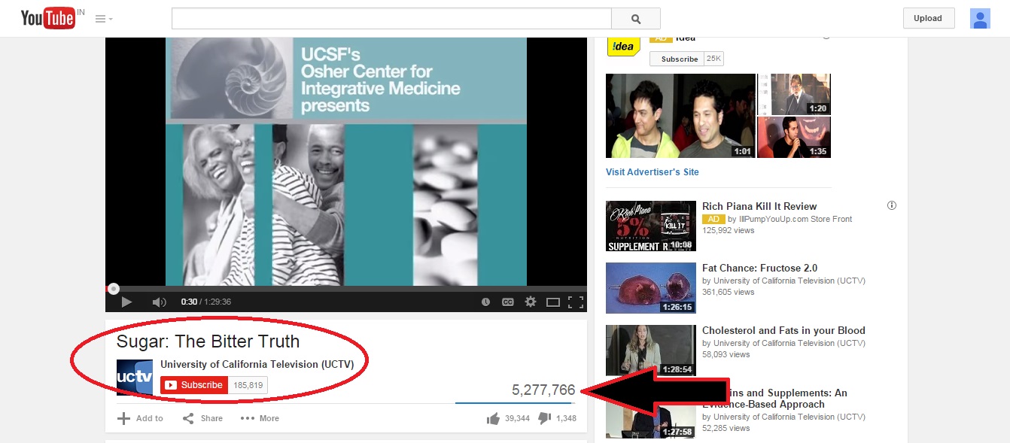Image resolution: width=1010 pixels, height=443 pixels.
Task: Open the IllPumpYouUp.com Store Front channel
Action: click(x=795, y=219)
